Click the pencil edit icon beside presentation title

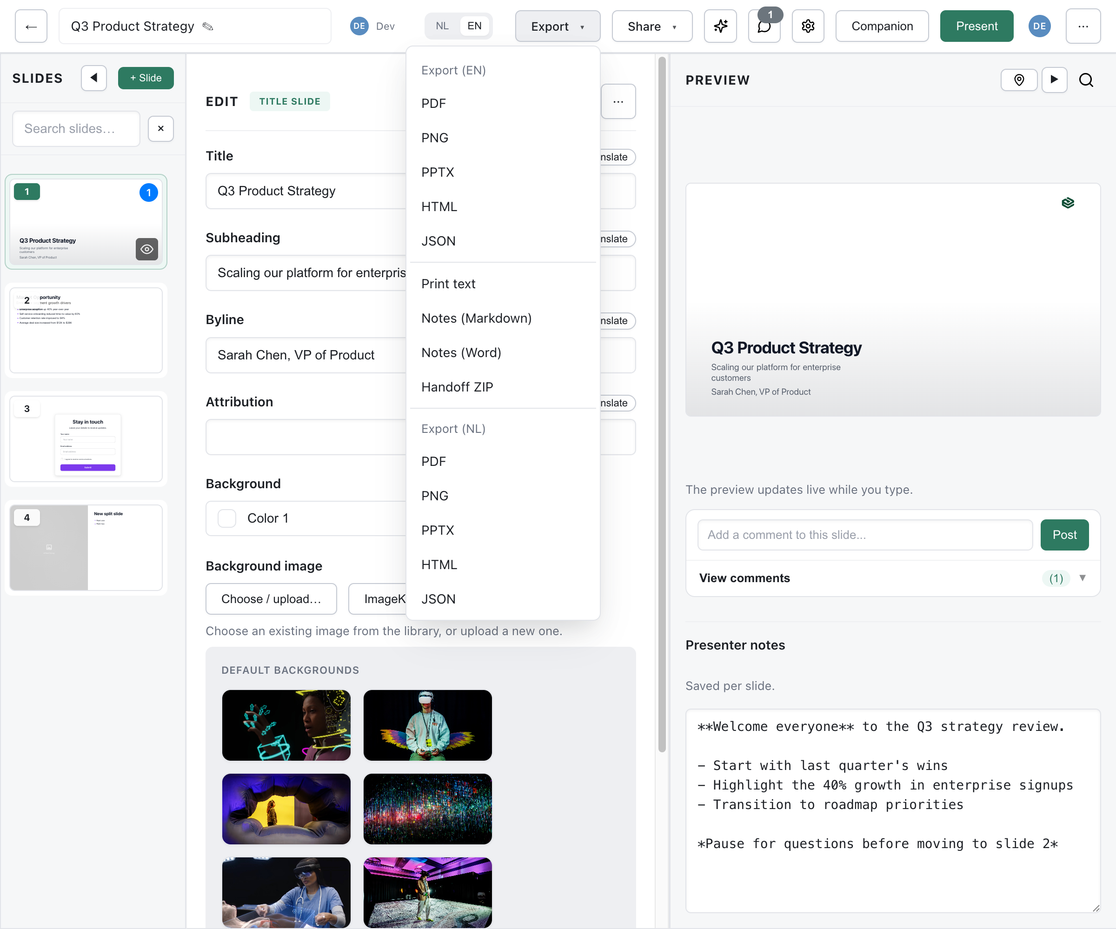pos(208,27)
